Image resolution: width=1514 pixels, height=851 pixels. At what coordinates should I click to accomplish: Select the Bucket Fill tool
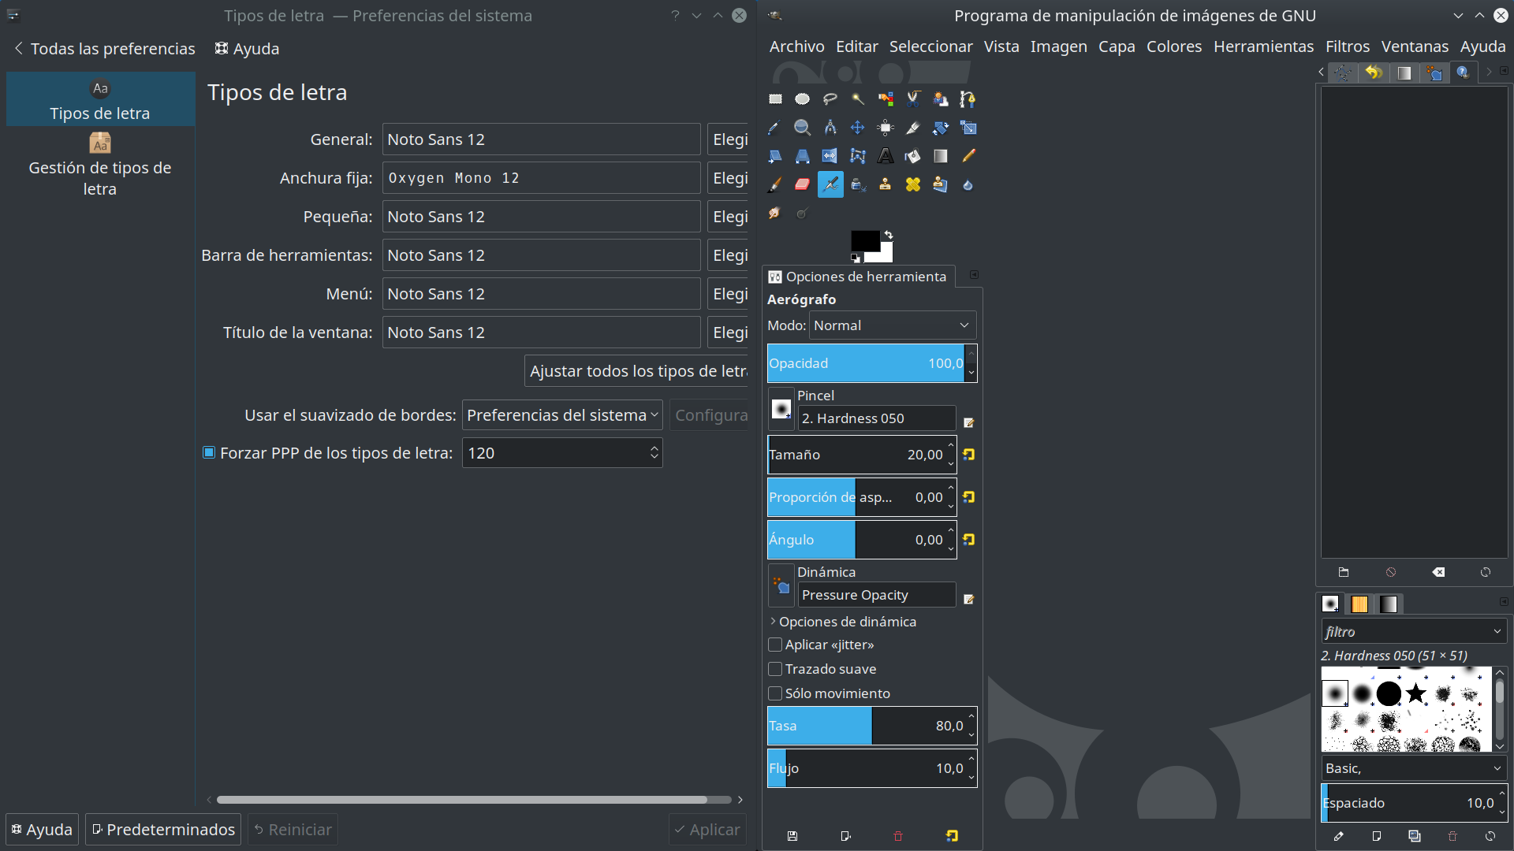pos(913,156)
